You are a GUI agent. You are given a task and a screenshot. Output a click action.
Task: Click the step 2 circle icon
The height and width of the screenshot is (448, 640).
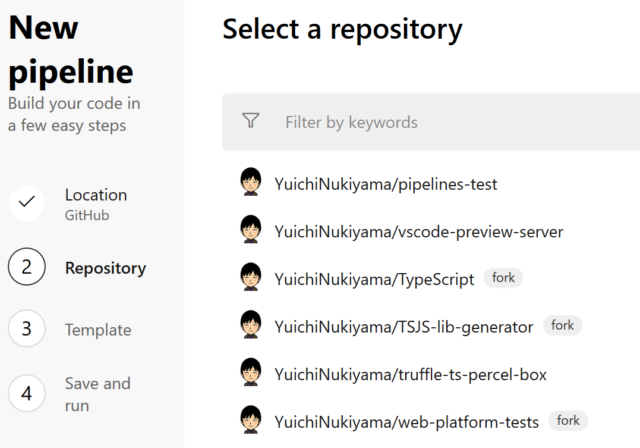tap(27, 267)
